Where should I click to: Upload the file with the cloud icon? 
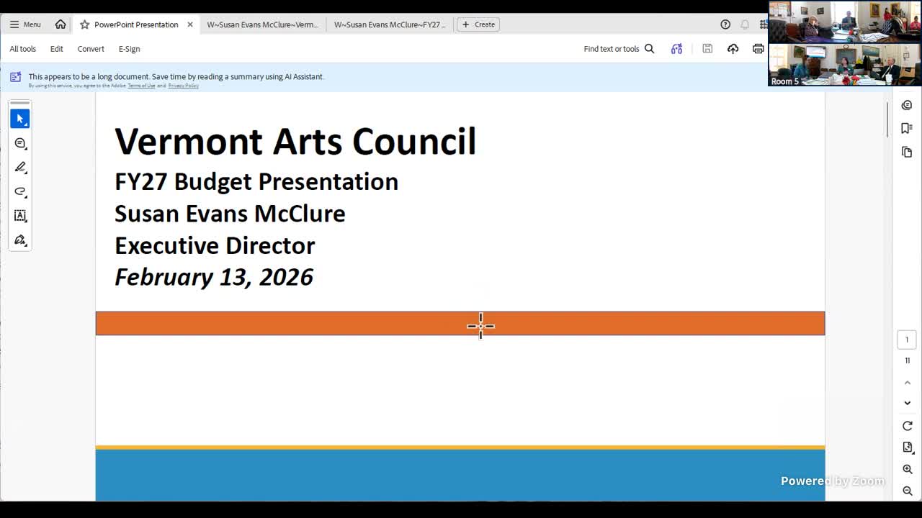pyautogui.click(x=733, y=49)
